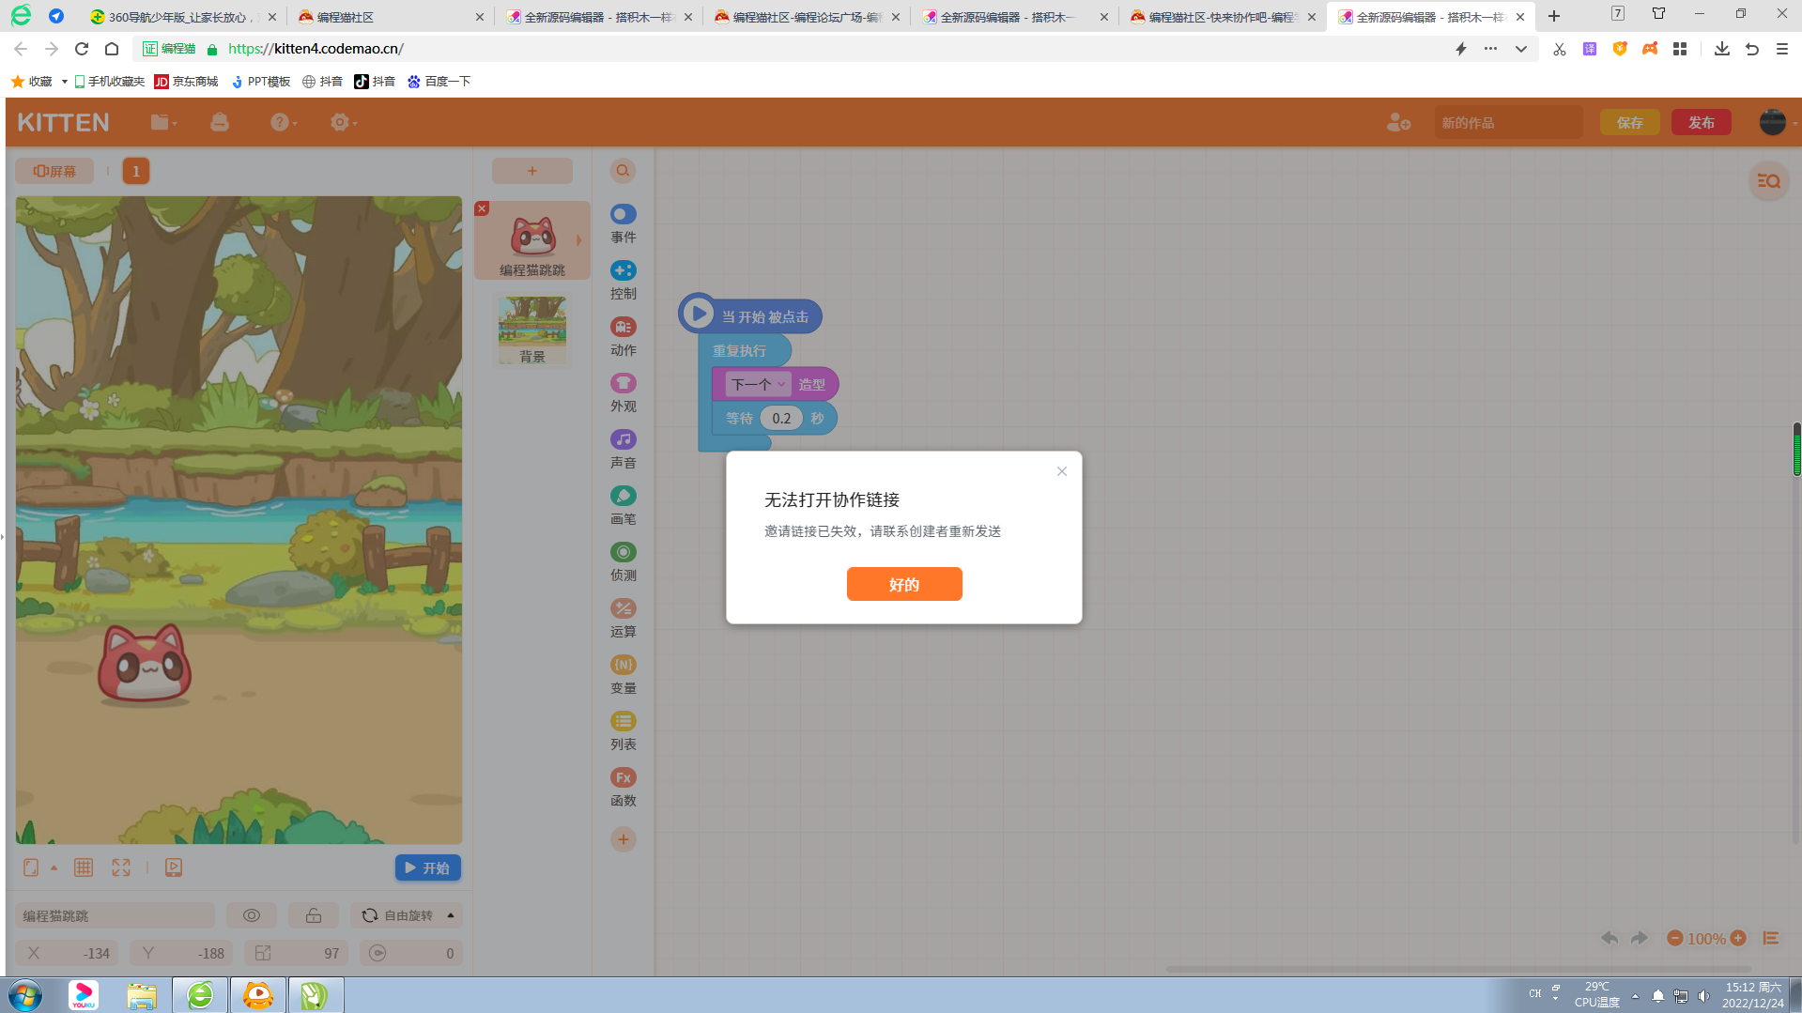
Task: Zoom in the workspace with plus
Action: [1738, 938]
